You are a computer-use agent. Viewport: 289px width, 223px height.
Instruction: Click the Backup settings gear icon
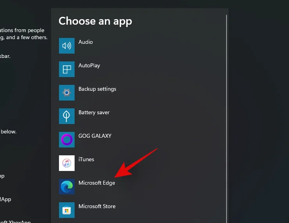(67, 93)
